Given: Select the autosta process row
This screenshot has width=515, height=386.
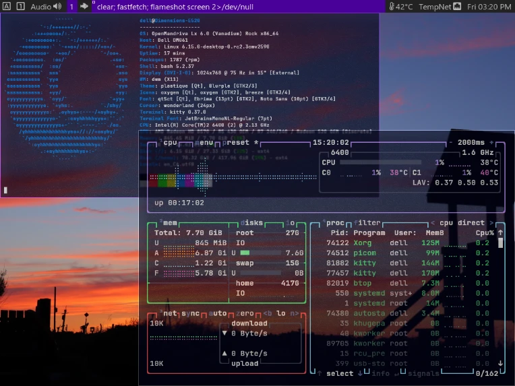Looking at the screenshot, I should coord(408,313).
